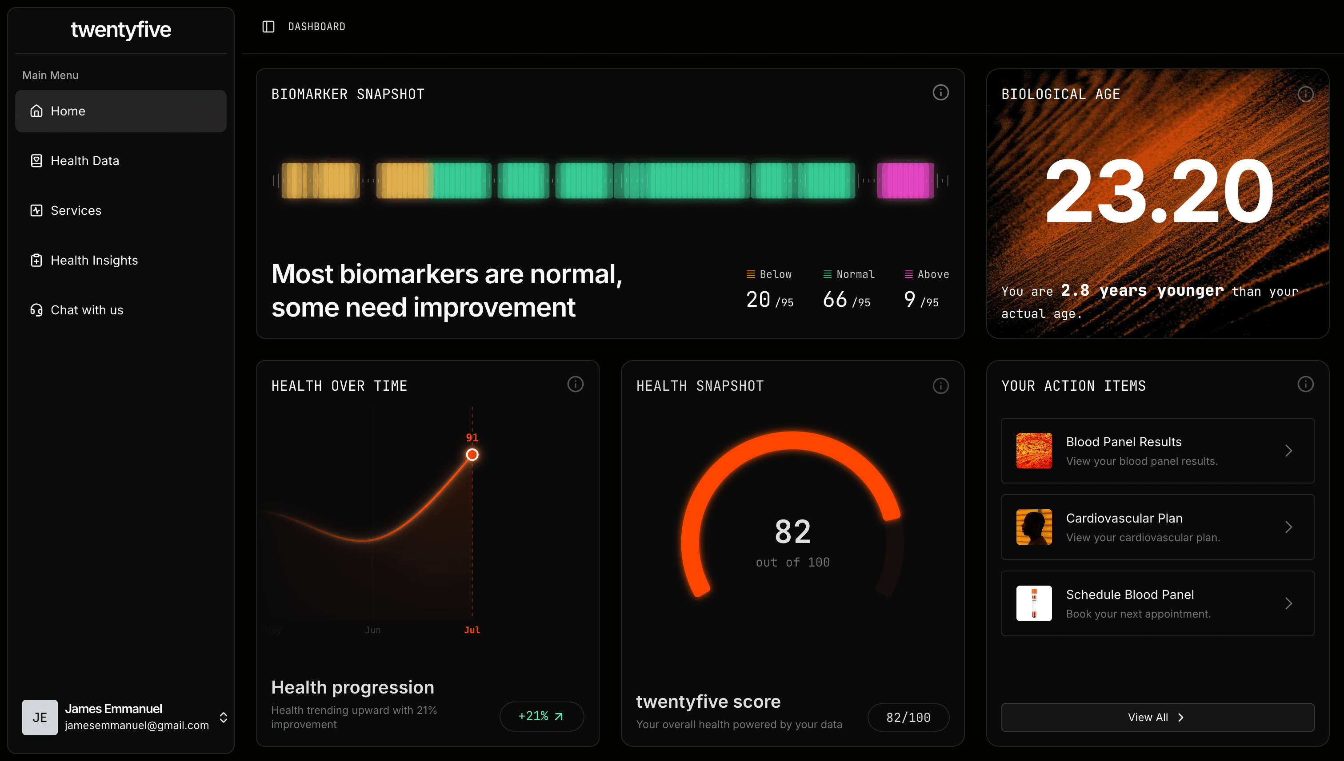Expand the James Emmanuel account switcher
Image resolution: width=1344 pixels, height=761 pixels.
[224, 717]
